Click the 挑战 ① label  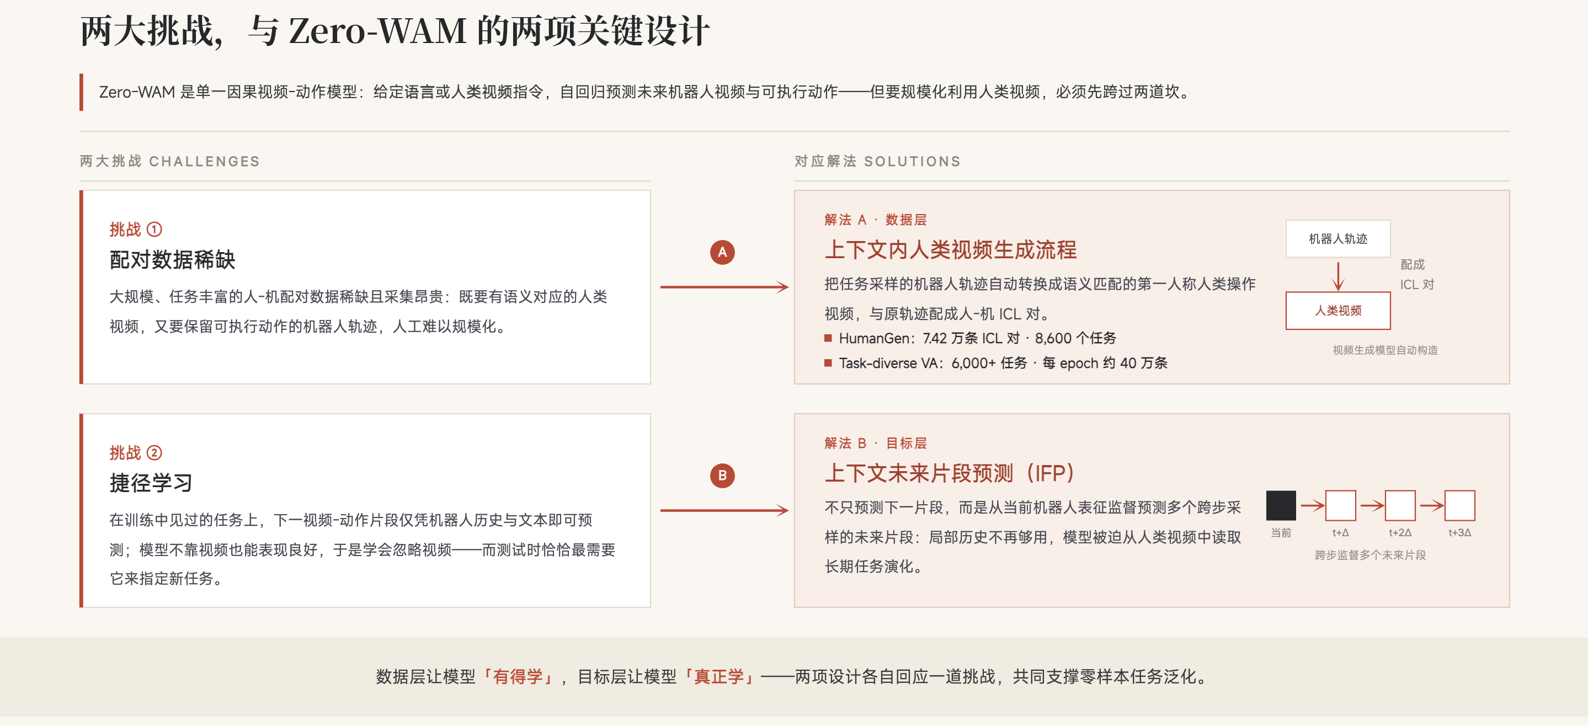pyautogui.click(x=136, y=229)
